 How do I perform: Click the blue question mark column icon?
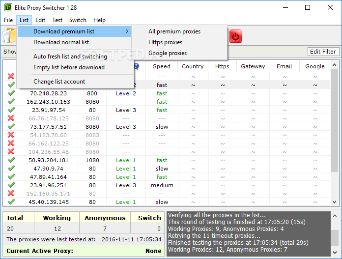coord(136,66)
